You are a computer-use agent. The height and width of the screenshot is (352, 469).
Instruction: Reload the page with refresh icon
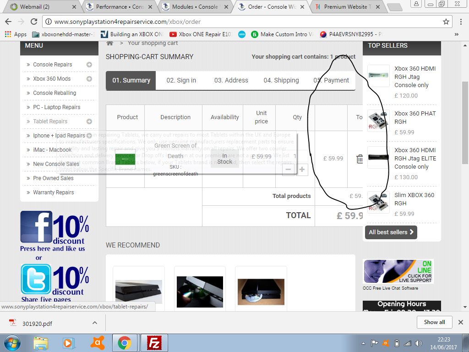pos(34,22)
